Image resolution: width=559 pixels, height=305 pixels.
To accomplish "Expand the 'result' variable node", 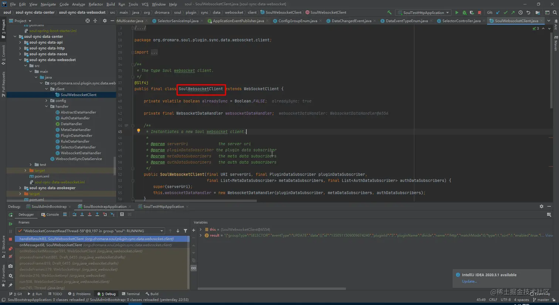I will (201, 235).
